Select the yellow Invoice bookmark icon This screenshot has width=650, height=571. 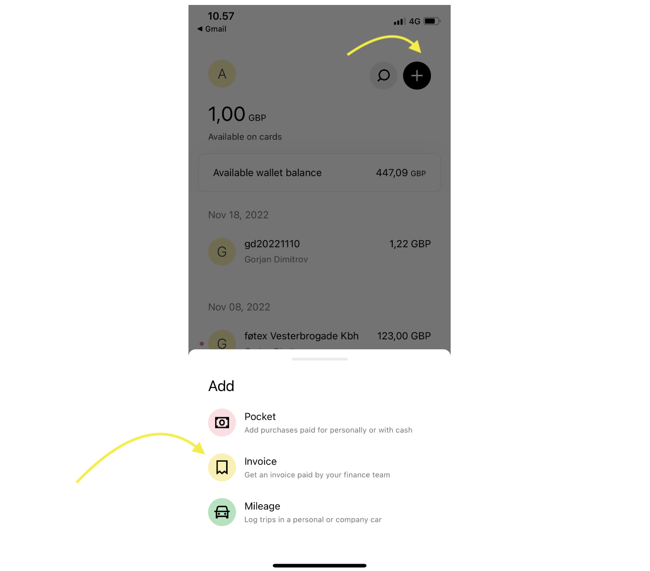coord(222,467)
